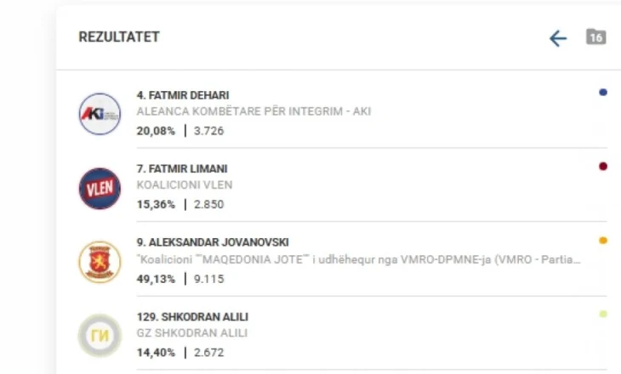This screenshot has height=374, width=621.
Task: Click Aleanca Kombëtare për Integrim party name
Action: tap(254, 111)
